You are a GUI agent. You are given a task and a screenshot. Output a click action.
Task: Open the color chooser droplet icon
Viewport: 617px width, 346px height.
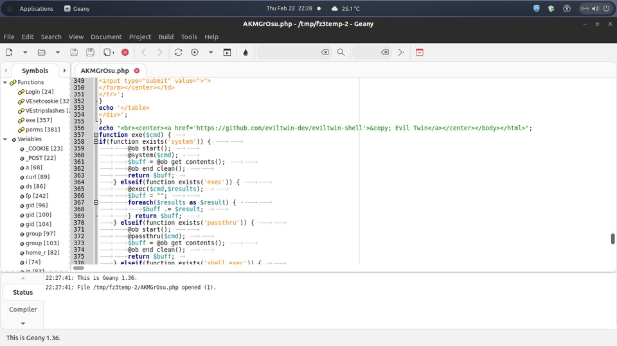coord(246,52)
